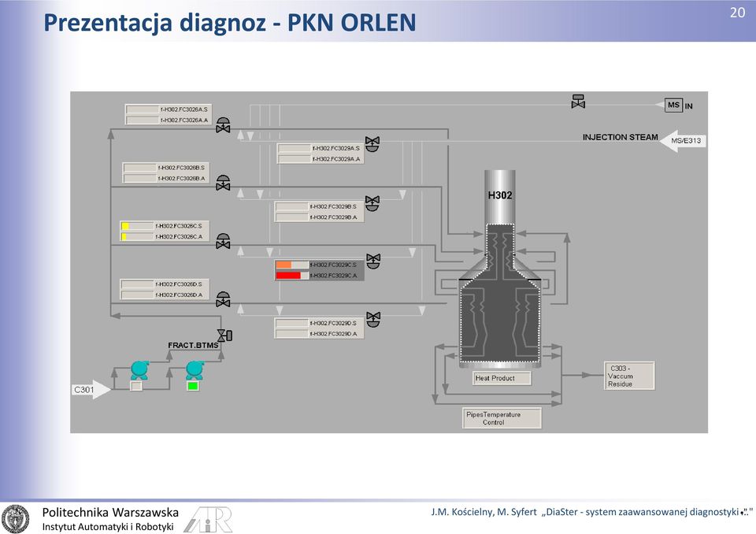Click the MS/E313 injection steam arrow
756x534 pixels.
pos(684,141)
